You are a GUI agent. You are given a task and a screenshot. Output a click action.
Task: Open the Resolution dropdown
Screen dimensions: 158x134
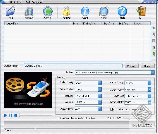(x=100, y=96)
